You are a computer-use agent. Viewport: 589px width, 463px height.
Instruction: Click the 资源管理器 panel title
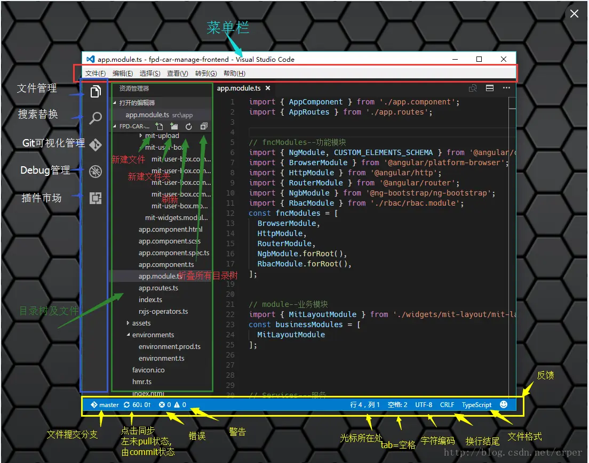pyautogui.click(x=134, y=88)
